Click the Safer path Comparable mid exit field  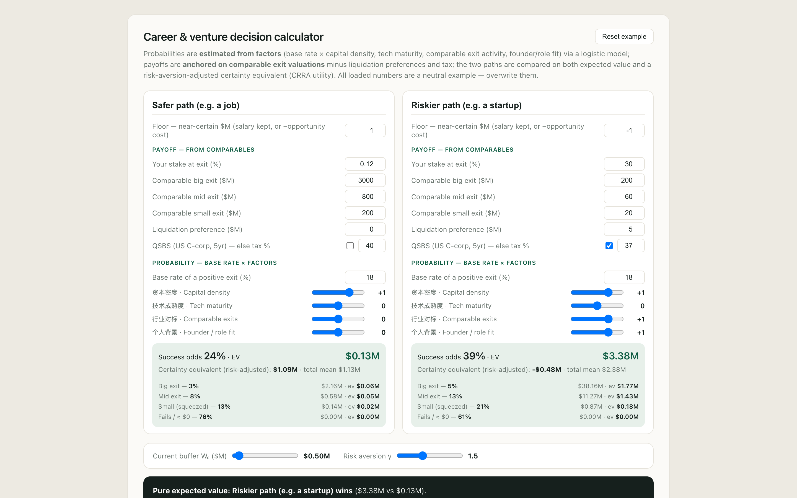[365, 197]
